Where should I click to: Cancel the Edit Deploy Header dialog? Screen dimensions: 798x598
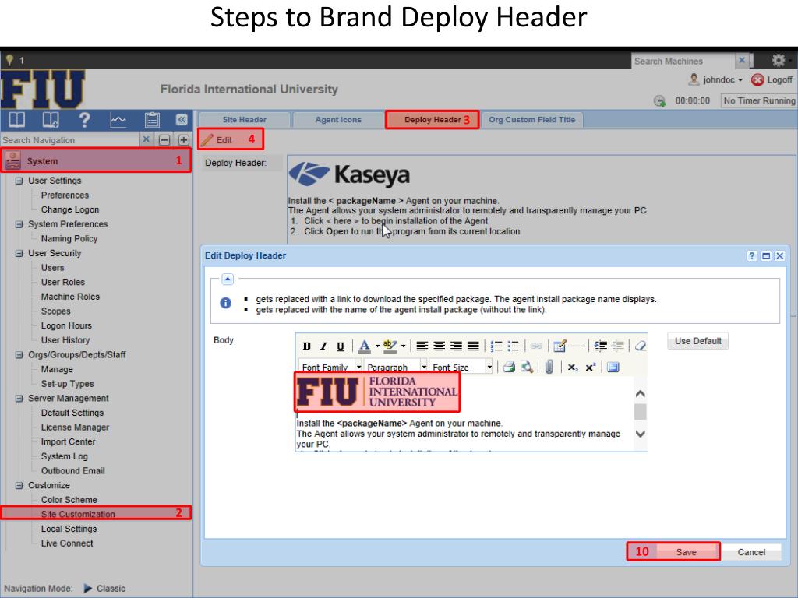[751, 552]
